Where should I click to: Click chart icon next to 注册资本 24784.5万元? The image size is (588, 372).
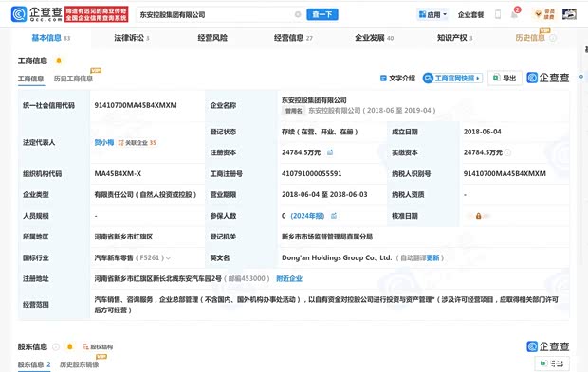330,152
